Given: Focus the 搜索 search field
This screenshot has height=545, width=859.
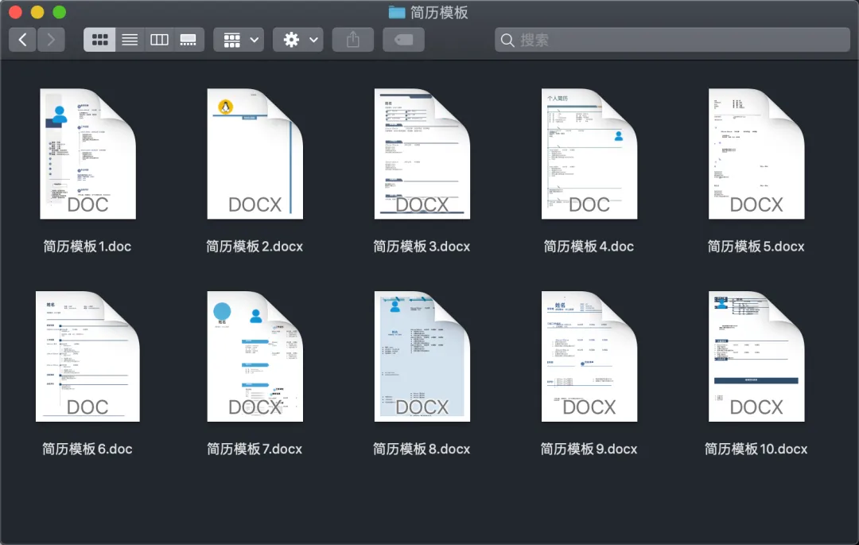Looking at the screenshot, I should click(672, 40).
